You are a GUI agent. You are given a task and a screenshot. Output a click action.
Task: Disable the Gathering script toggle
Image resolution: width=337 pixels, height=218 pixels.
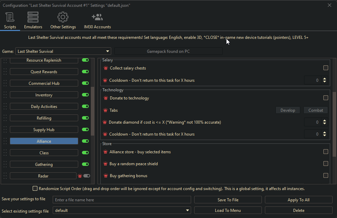[85, 165]
